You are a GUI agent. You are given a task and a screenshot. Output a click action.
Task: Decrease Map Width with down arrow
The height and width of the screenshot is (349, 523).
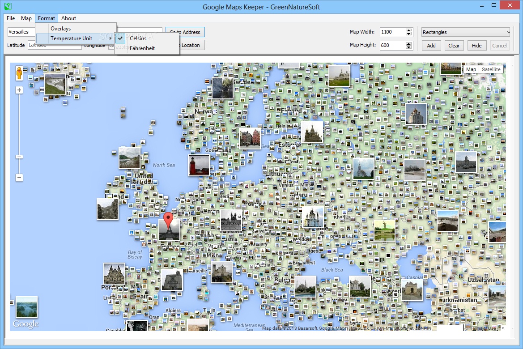point(408,34)
